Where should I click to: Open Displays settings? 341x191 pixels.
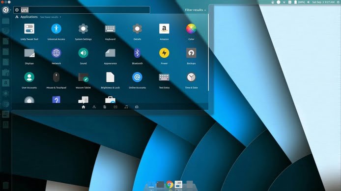tap(29, 53)
